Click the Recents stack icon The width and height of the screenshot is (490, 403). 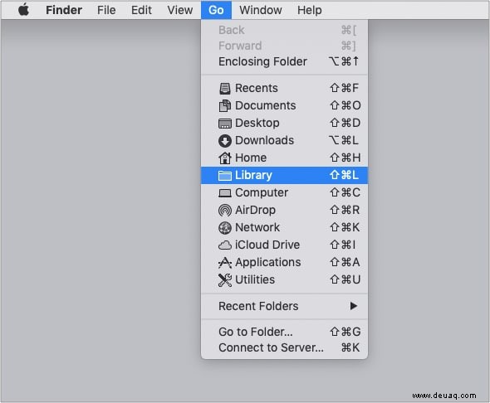click(x=225, y=88)
